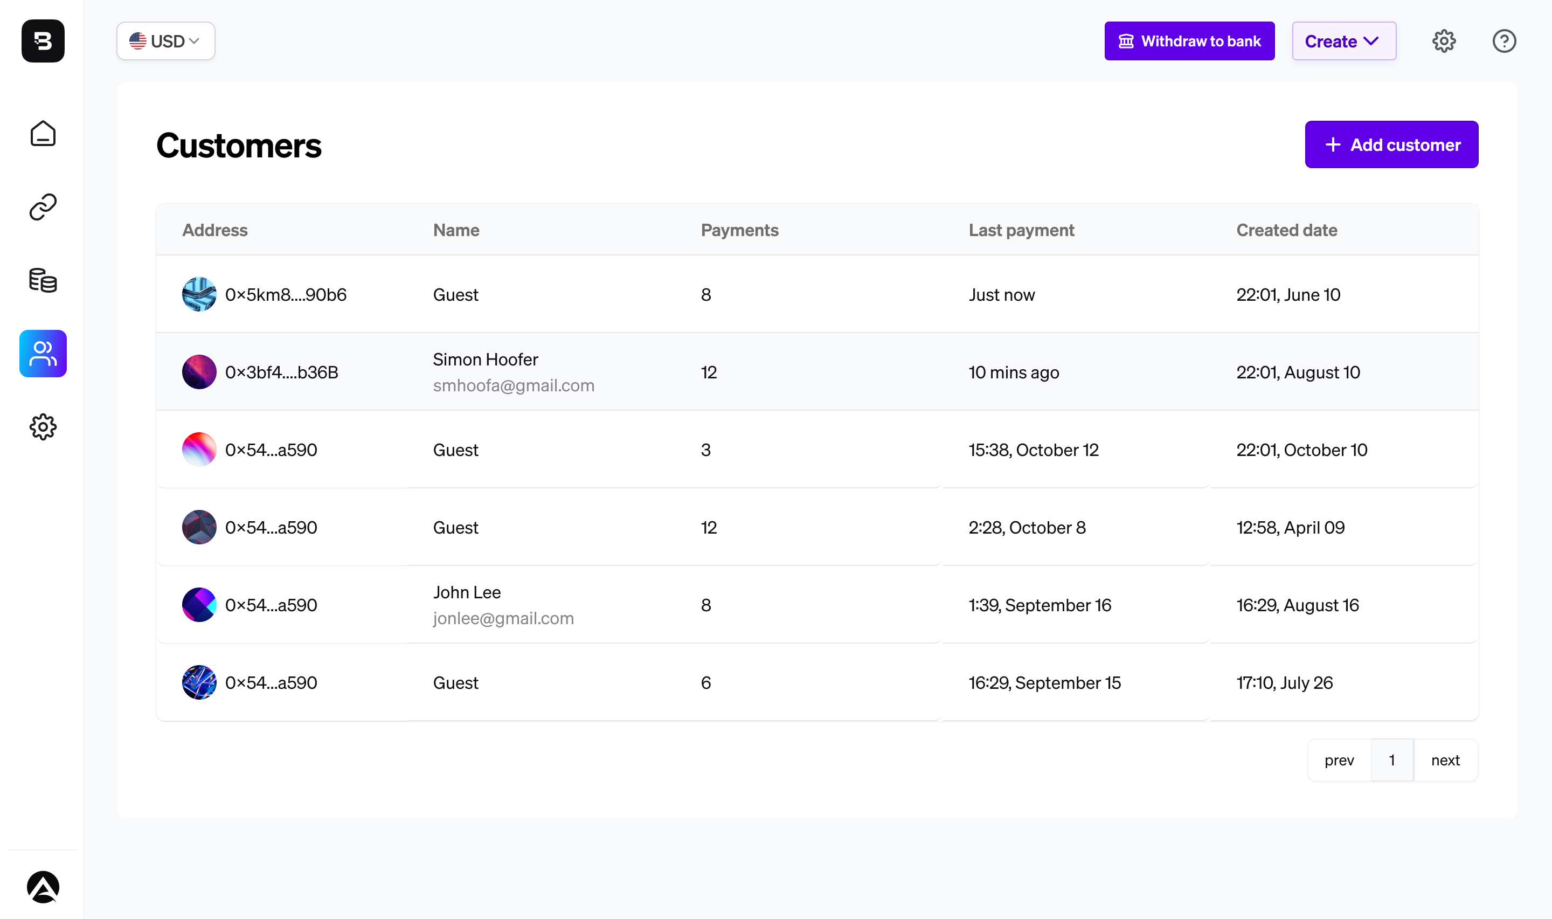
Task: Open the help question mark icon
Action: click(x=1503, y=41)
